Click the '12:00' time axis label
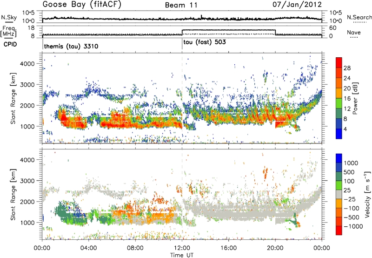This screenshot has width=372, height=258. (x=182, y=248)
